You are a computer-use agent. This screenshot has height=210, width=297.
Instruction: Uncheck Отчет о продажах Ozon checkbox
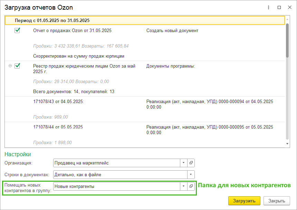[17, 30]
